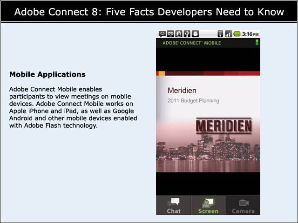Tap the lock bag icon in status bar
This screenshot has width=298, height=223.
pos(179,34)
